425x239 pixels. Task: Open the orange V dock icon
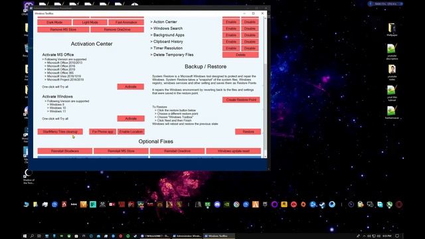click(x=83, y=204)
